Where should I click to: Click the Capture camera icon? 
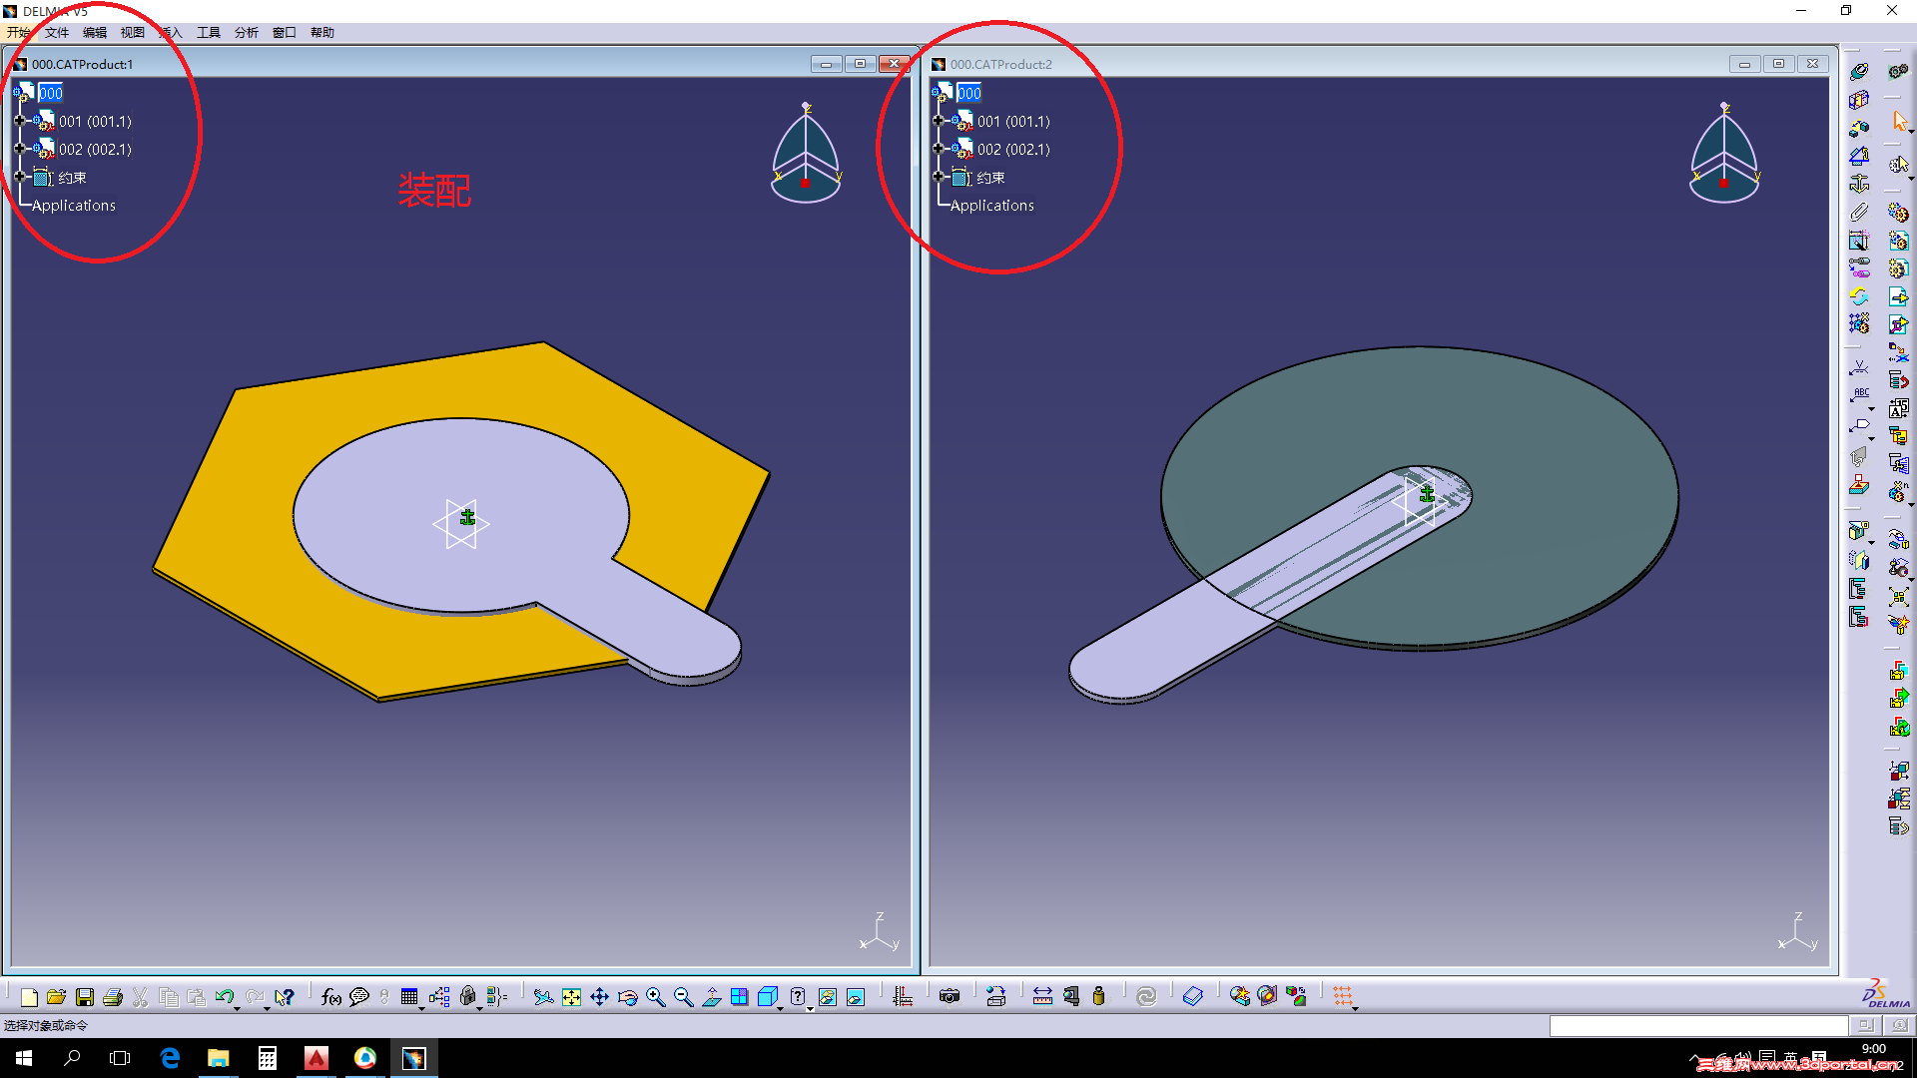tap(950, 996)
